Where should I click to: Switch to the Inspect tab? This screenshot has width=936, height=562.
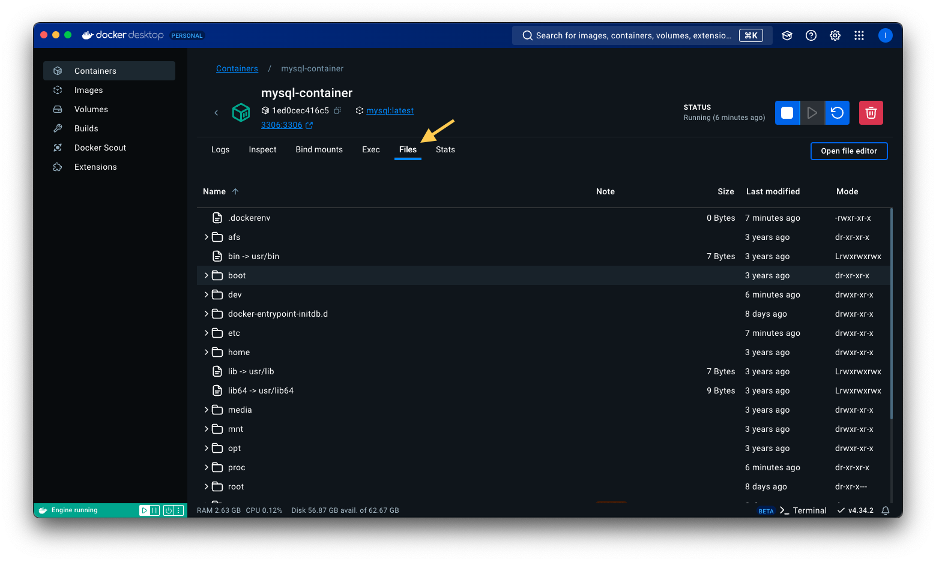pos(262,149)
